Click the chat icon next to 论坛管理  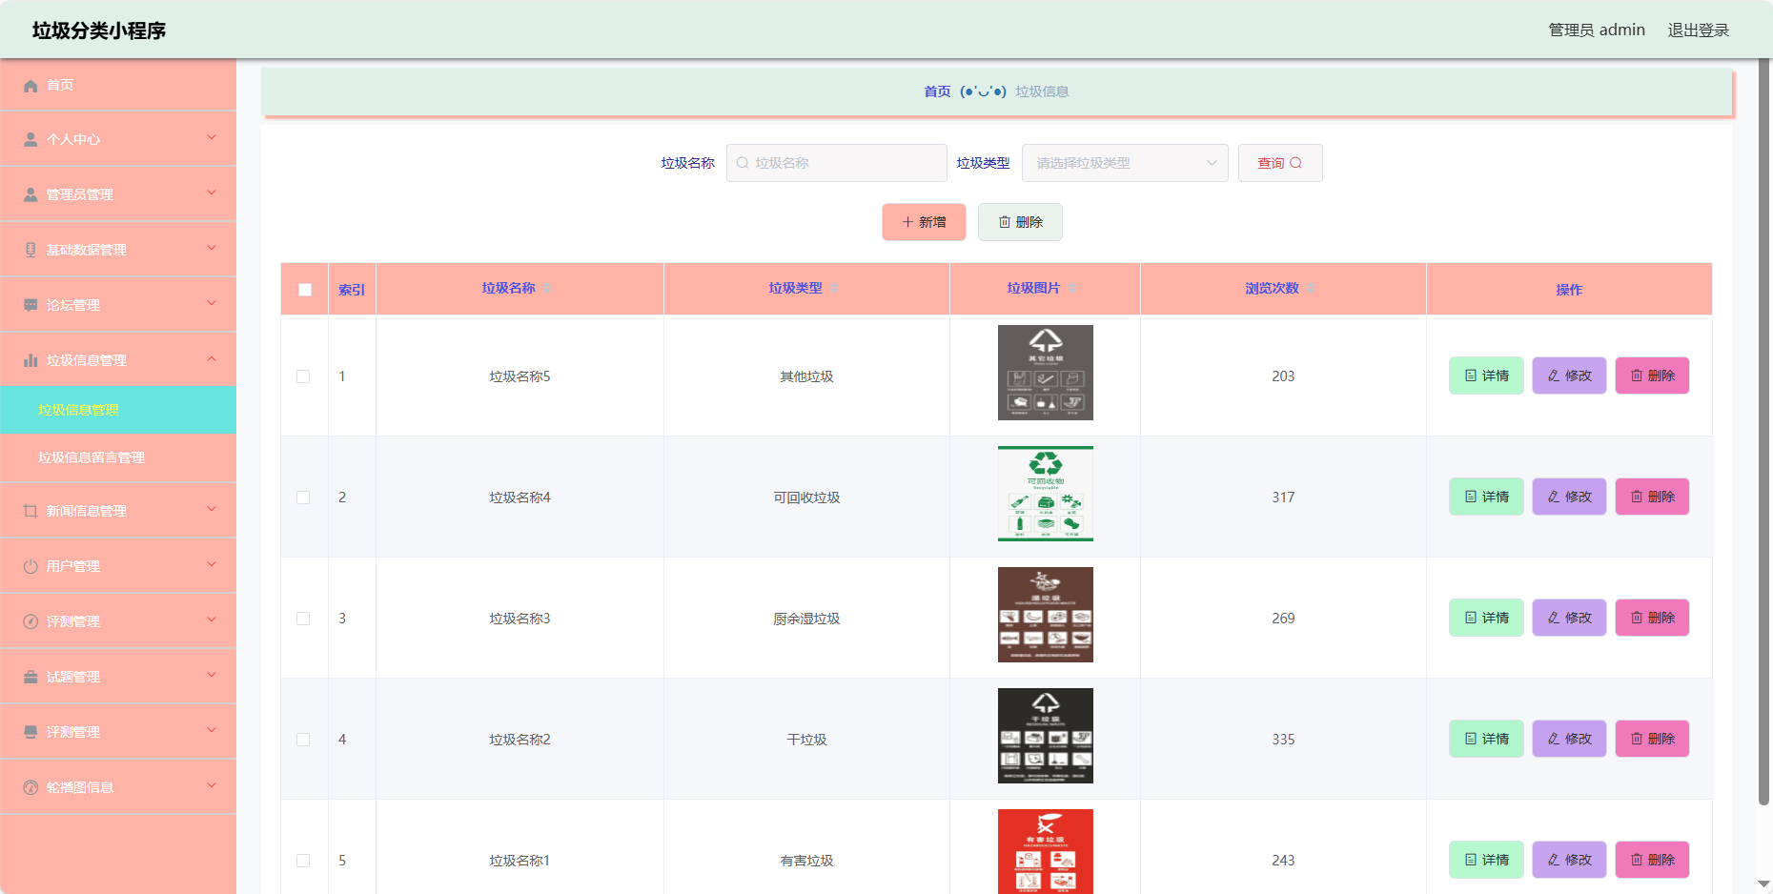31,306
